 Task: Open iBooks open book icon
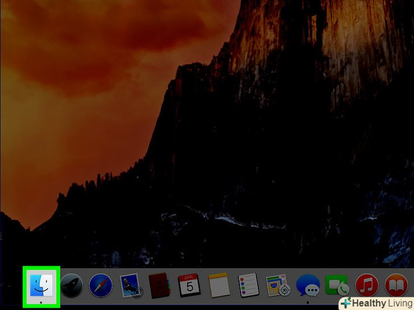pyautogui.click(x=396, y=286)
